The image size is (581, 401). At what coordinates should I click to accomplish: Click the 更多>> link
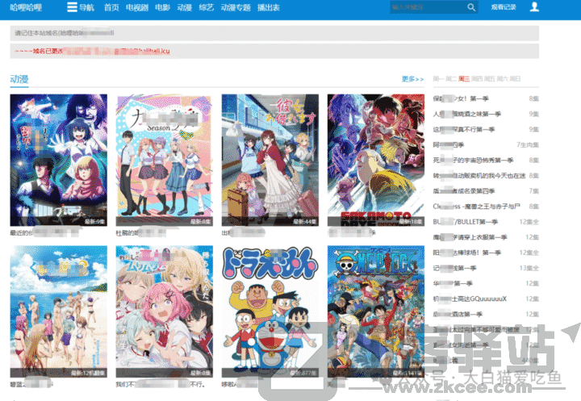(412, 79)
